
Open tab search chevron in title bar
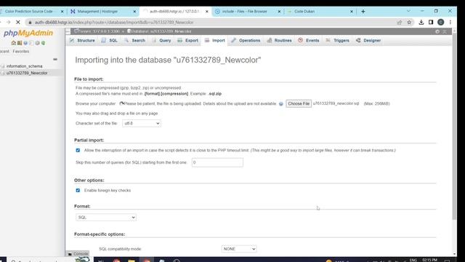408,11
